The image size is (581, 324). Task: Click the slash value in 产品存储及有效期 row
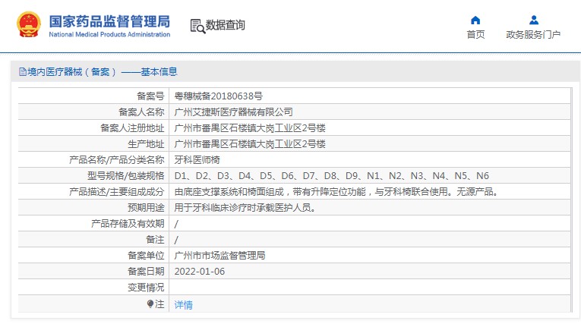click(x=176, y=224)
